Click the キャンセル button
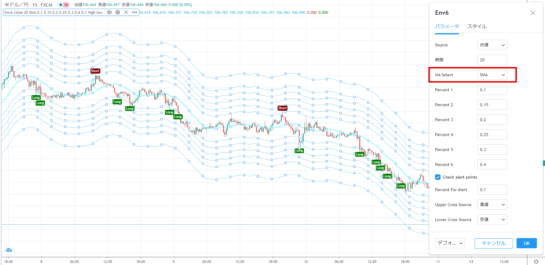 [493, 243]
